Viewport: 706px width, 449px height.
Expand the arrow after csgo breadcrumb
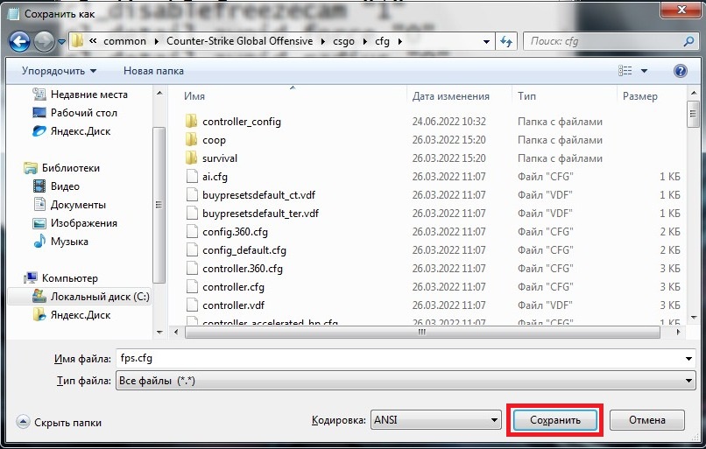(364, 41)
